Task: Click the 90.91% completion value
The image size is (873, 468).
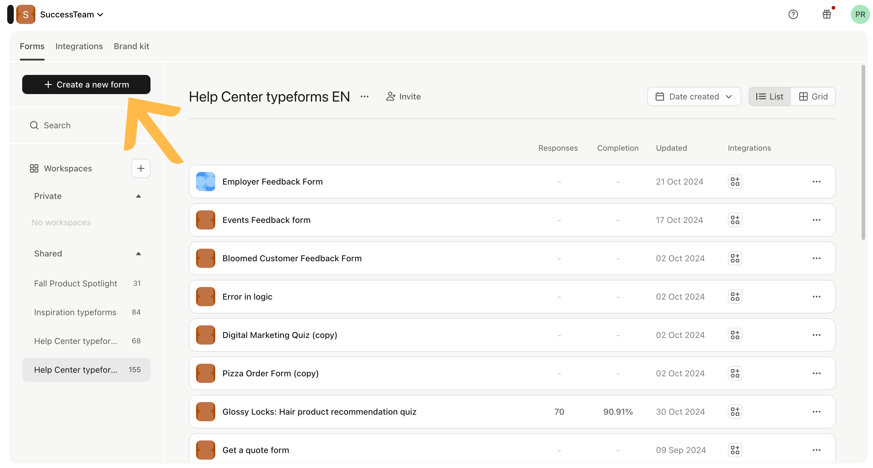Action: [x=618, y=411]
